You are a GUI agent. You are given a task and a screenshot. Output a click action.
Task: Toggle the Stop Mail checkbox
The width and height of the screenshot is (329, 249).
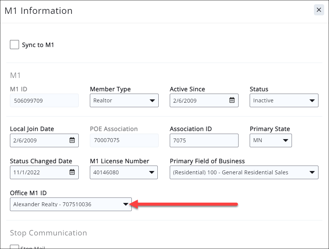(14, 247)
